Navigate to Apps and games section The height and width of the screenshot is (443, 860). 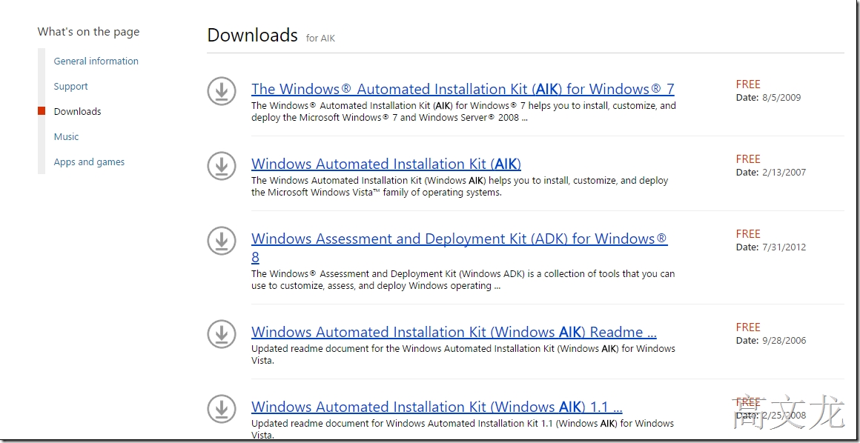89,161
